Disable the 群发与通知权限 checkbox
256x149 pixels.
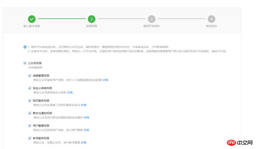30,113
